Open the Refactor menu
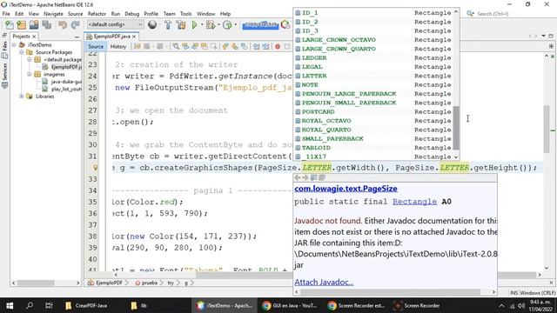The image size is (557, 313). 97,14
